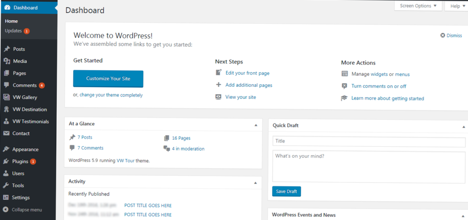Click the monitor icon beside View your site
This screenshot has width=468, height=220.
click(x=218, y=97)
